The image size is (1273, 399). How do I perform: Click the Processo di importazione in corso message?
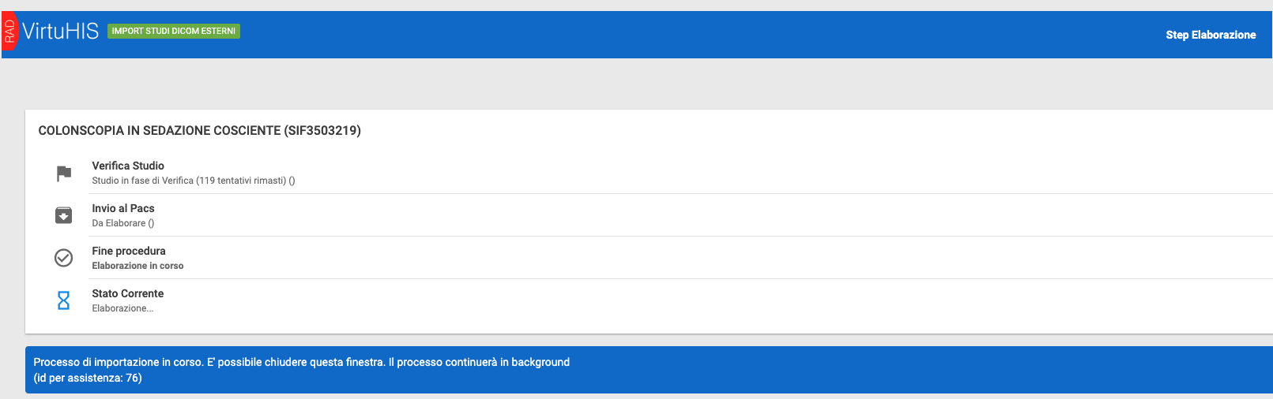click(301, 362)
